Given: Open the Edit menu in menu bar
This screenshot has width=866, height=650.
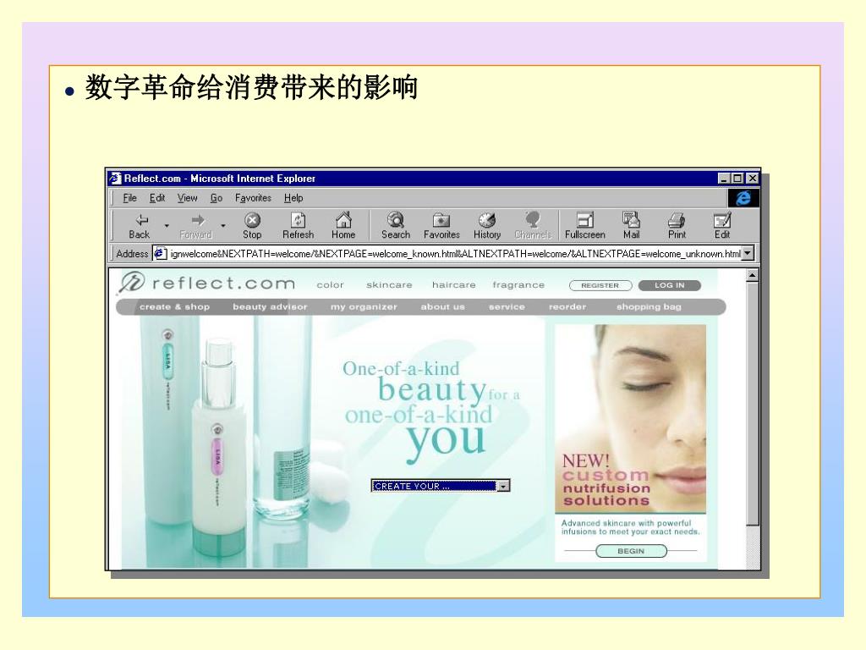Looking at the screenshot, I should click(x=157, y=198).
